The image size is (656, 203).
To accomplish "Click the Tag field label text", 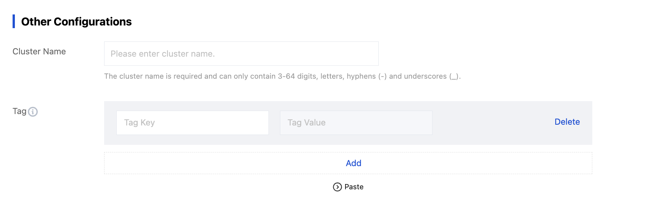I will 19,111.
